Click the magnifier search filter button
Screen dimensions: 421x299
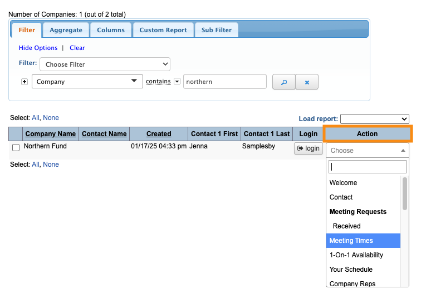click(x=283, y=82)
